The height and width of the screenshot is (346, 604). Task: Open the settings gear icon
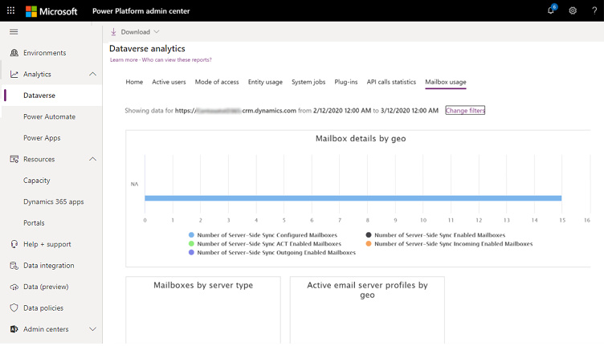click(573, 10)
